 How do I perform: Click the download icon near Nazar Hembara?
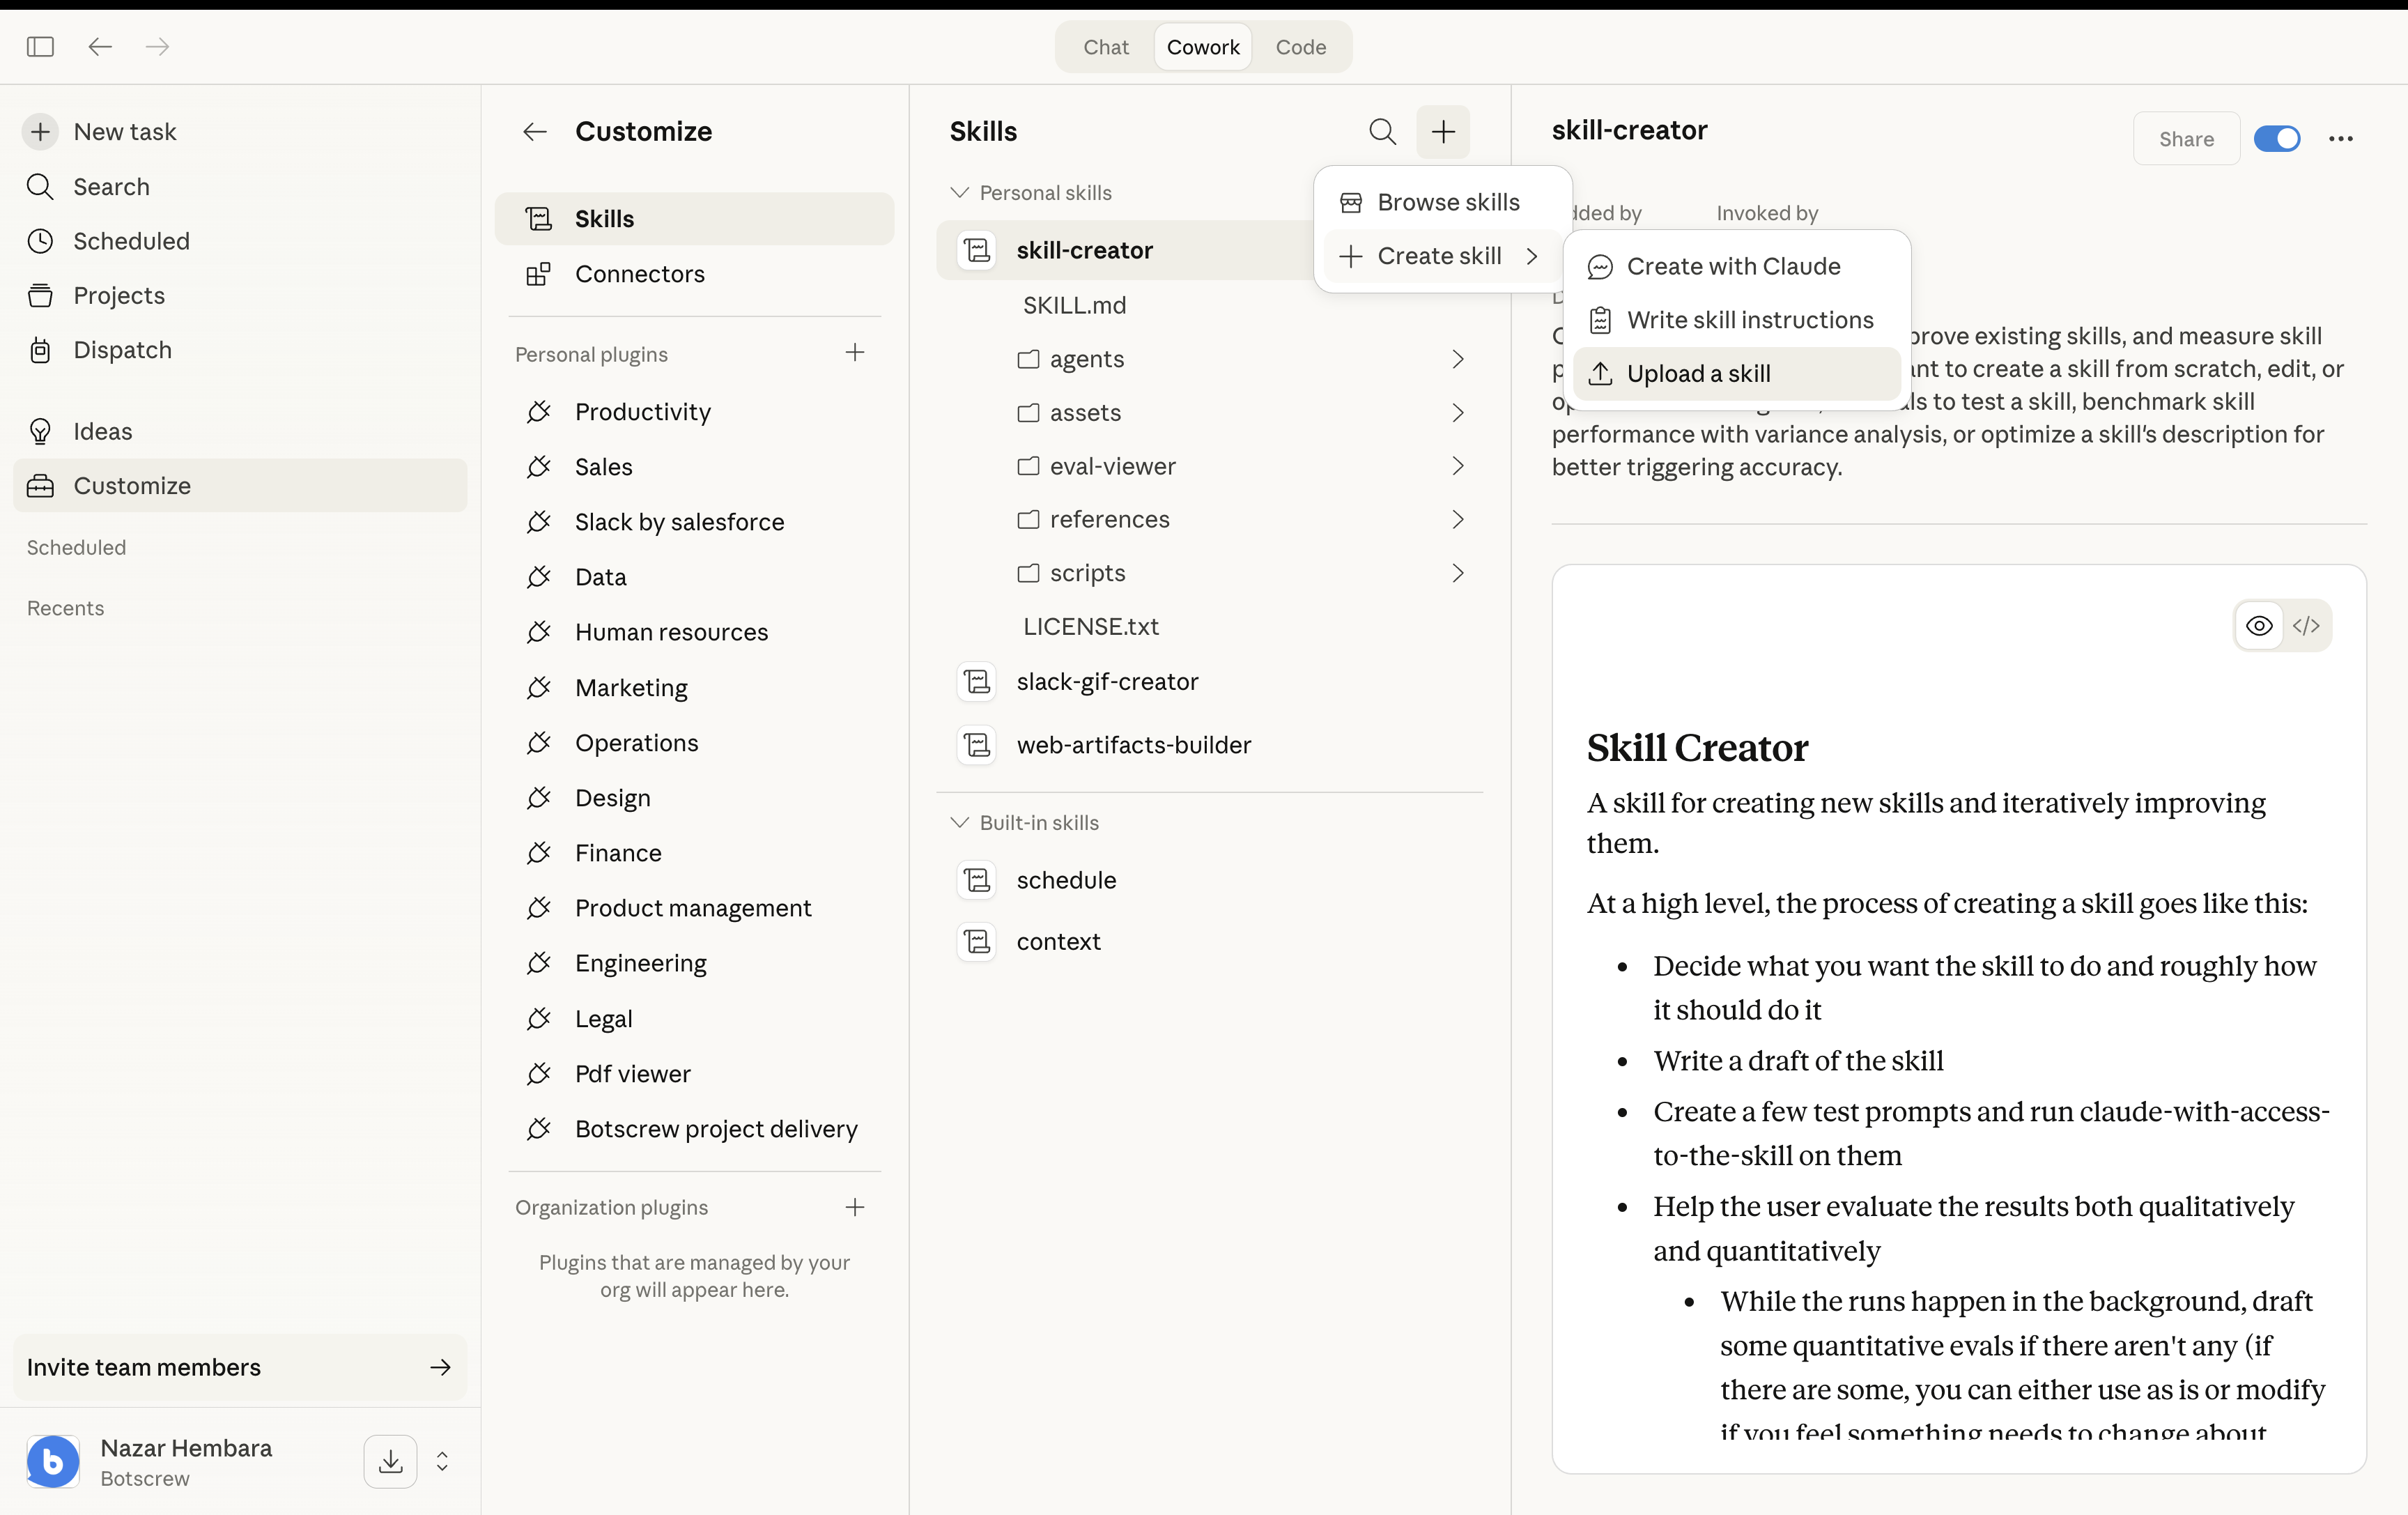click(390, 1461)
